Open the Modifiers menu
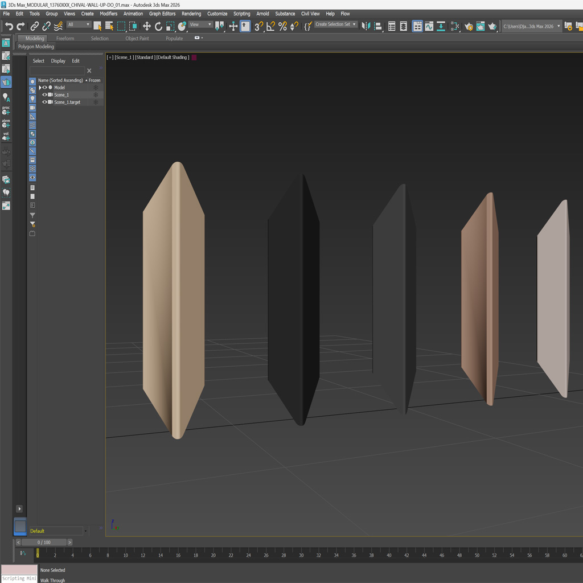 [108, 14]
